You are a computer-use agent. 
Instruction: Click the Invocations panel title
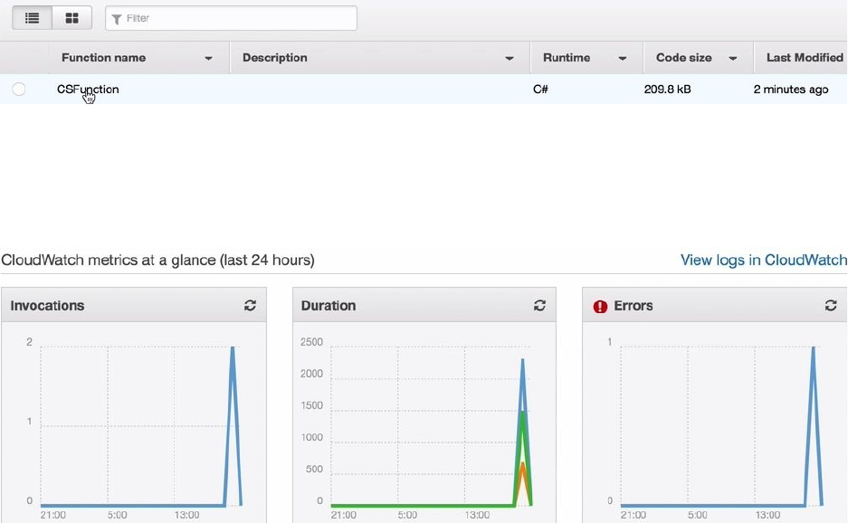pos(47,306)
